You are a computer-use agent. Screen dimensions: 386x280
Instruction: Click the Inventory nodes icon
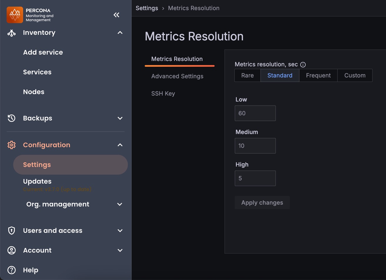coord(11,33)
